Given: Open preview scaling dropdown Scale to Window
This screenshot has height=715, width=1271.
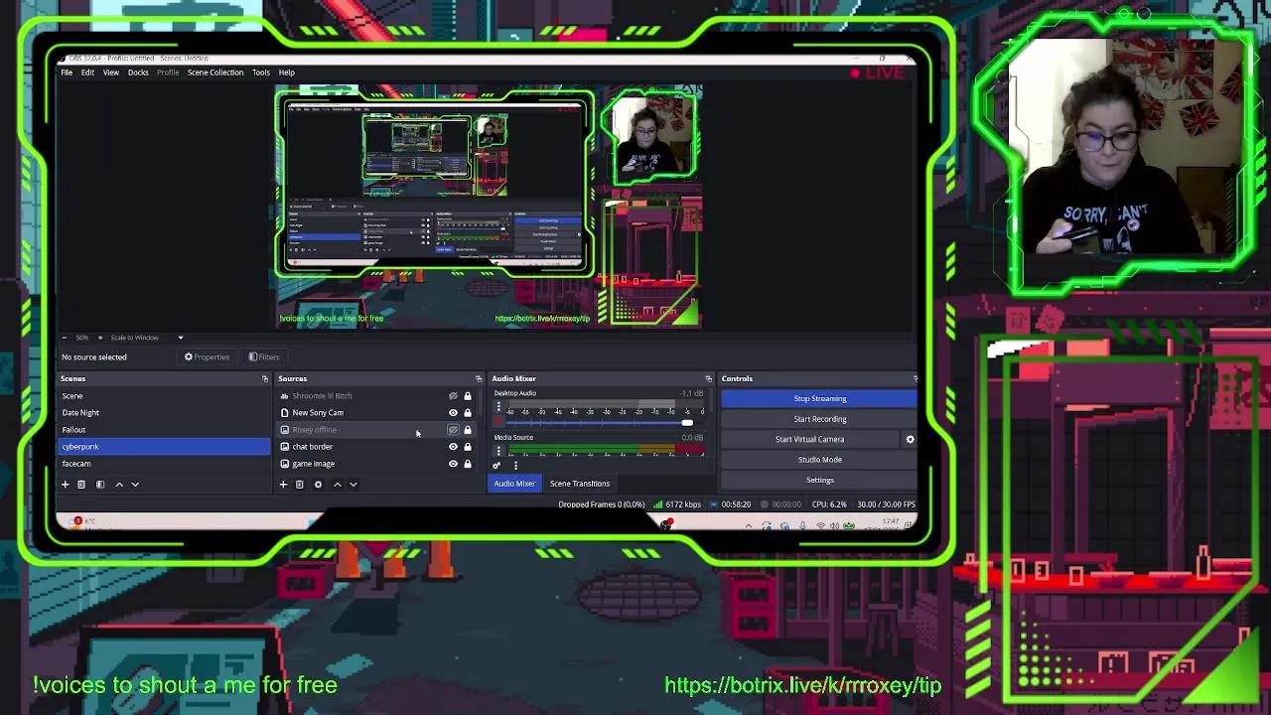Looking at the screenshot, I should click(147, 338).
